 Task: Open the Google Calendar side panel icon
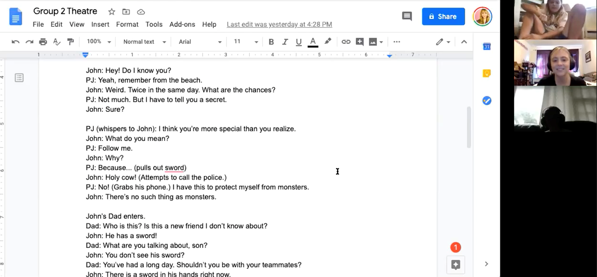486,46
